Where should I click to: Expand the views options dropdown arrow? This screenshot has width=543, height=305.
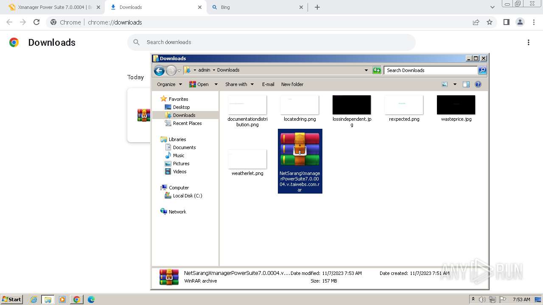pyautogui.click(x=455, y=84)
